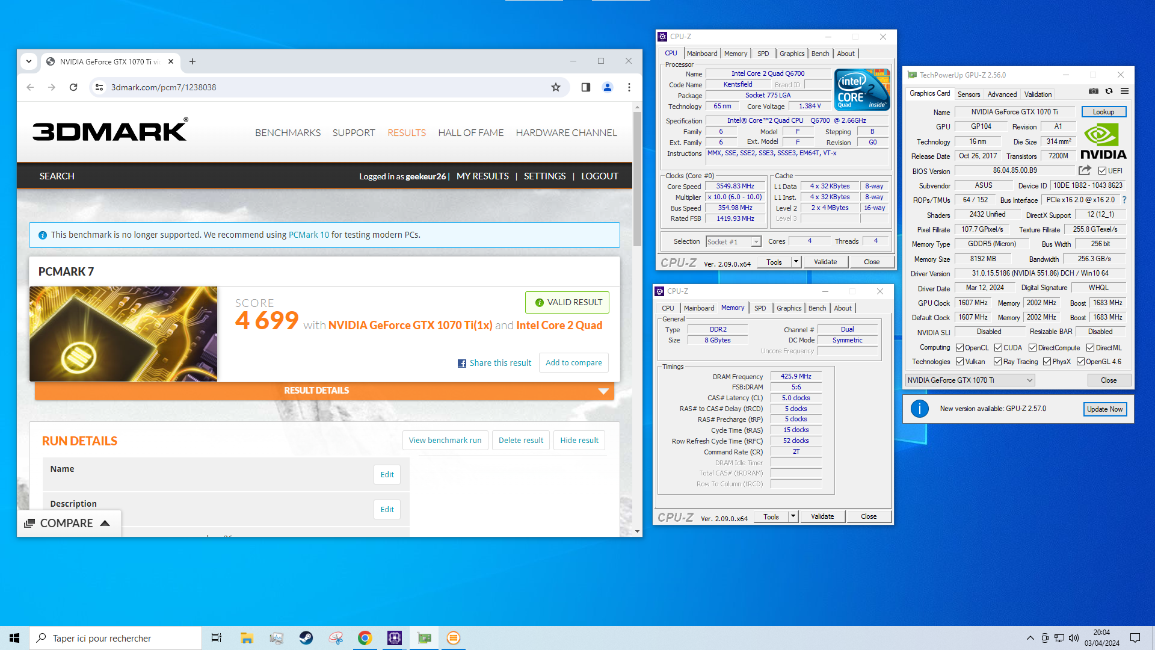
Task: Toggle the CUDA checkbox
Action: pyautogui.click(x=998, y=348)
